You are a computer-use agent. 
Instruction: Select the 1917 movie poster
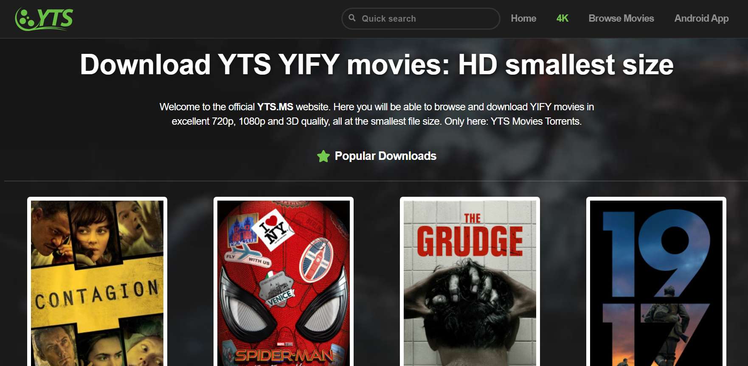(x=656, y=283)
